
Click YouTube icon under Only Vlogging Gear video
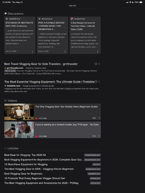point(36,119)
